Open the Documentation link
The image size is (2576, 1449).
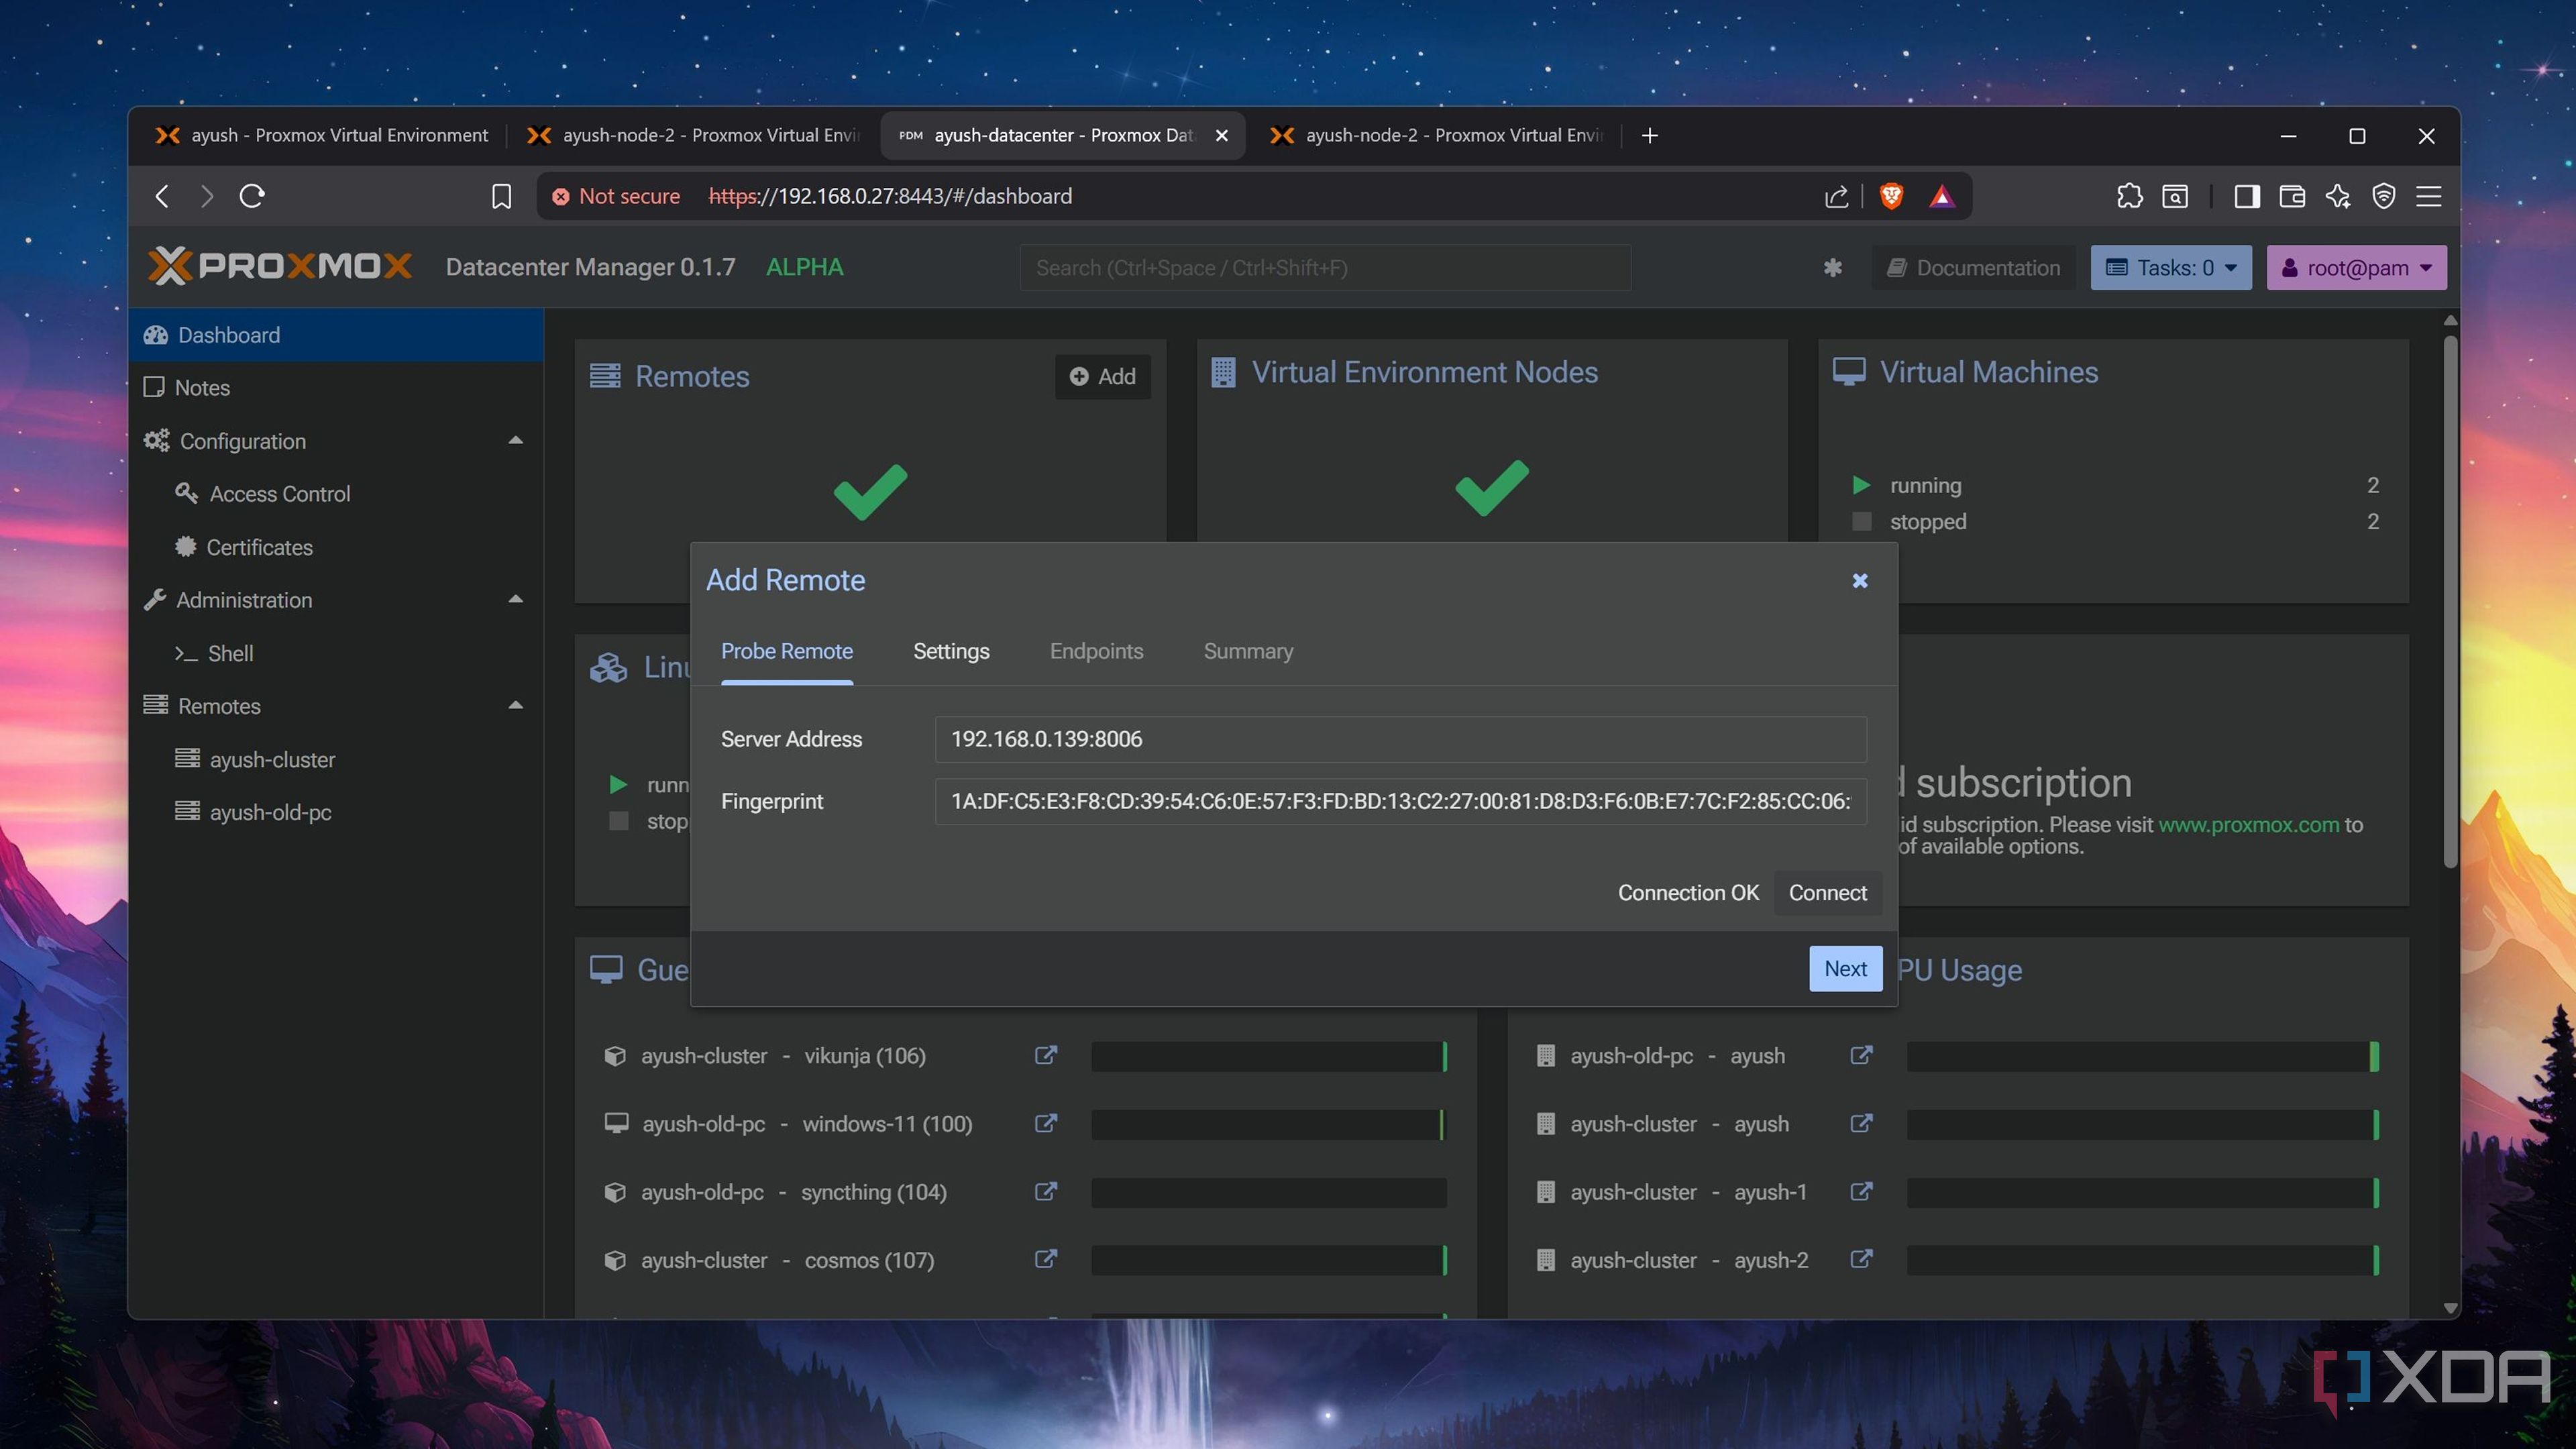click(1973, 268)
